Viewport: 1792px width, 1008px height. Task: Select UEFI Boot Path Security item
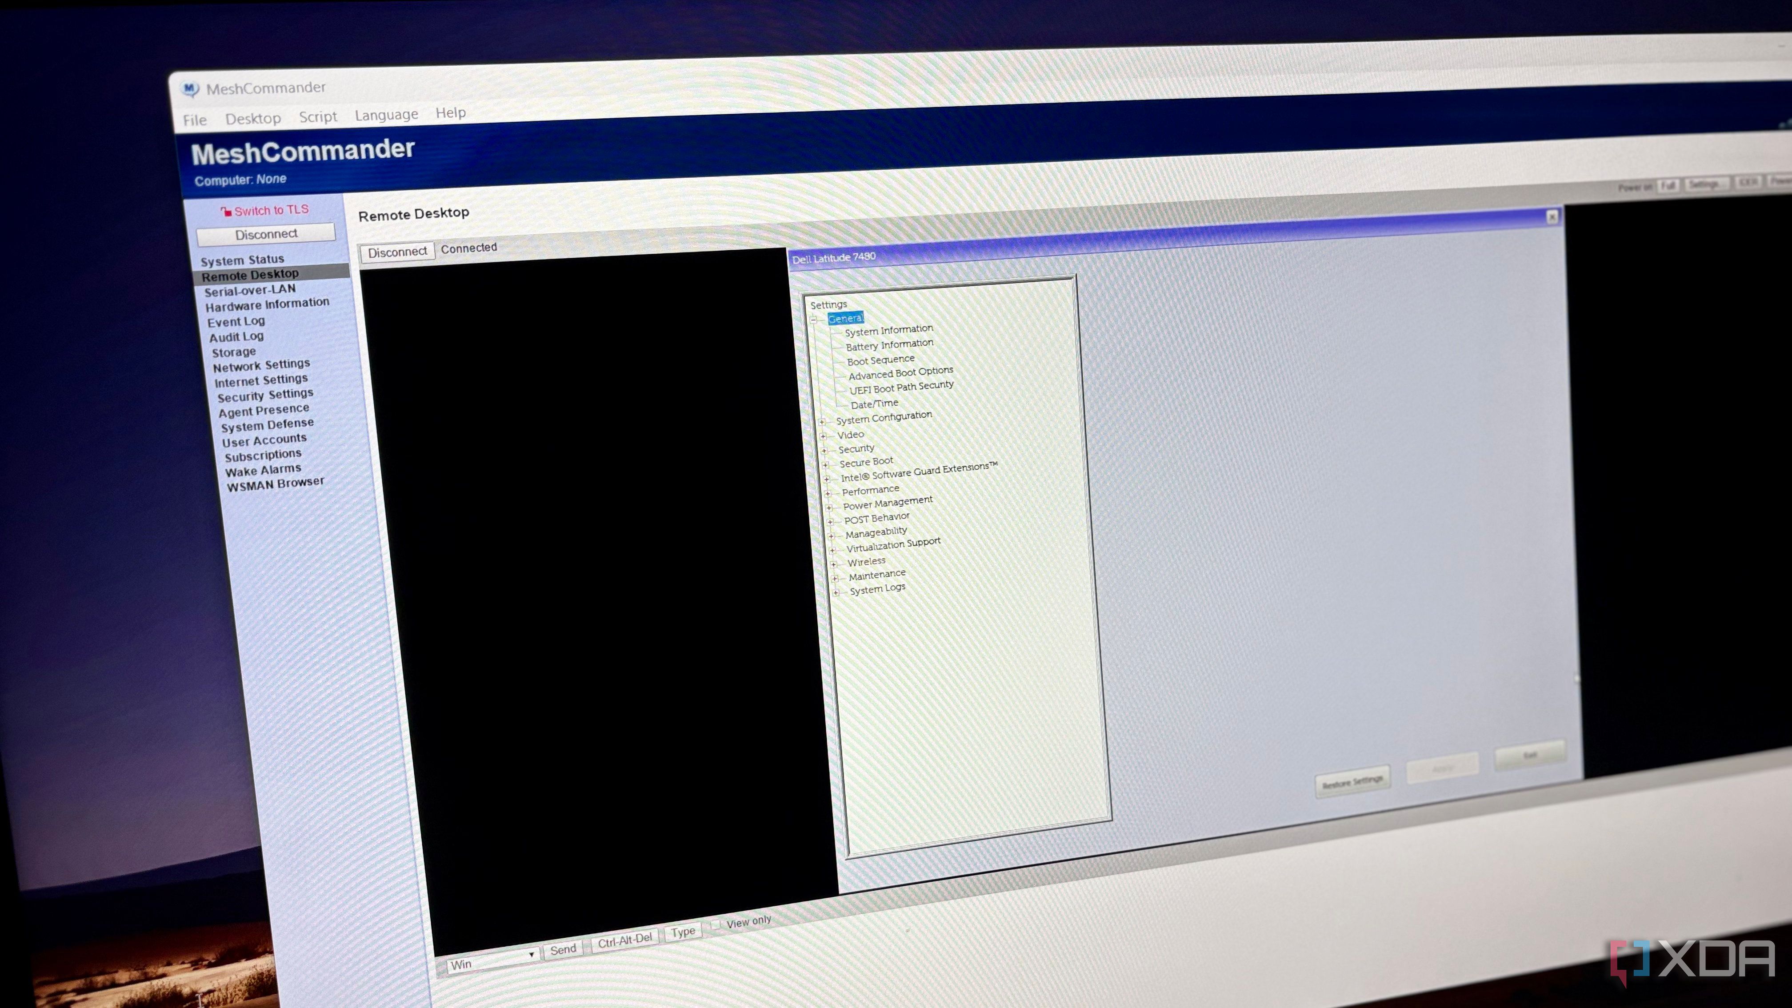902,388
